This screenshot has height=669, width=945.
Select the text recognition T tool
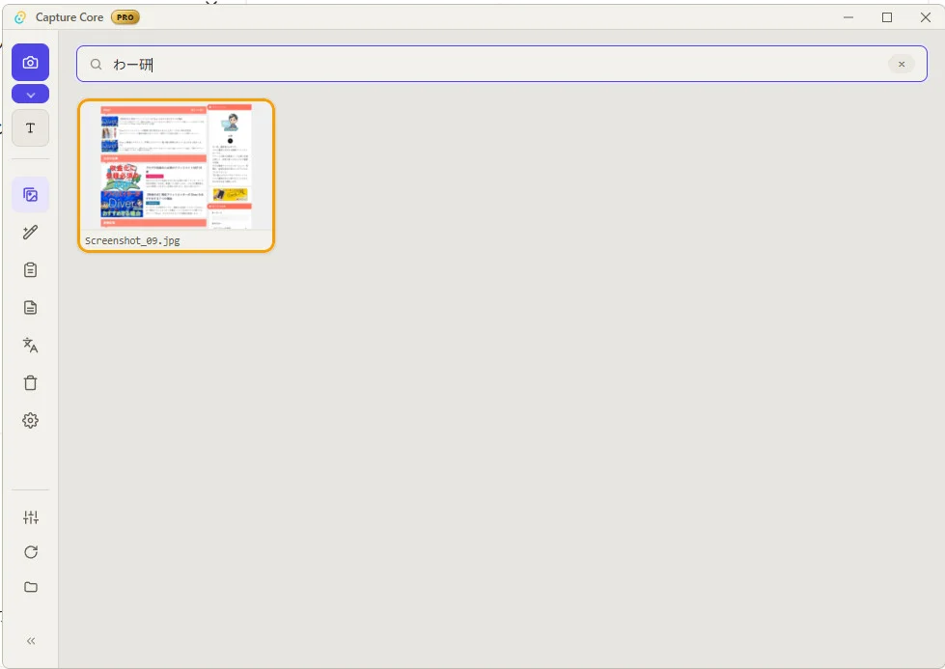[30, 127]
